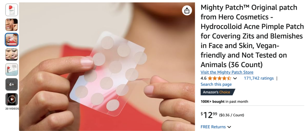Open the 20 VIDEOS label
306x131 pixels.
pyautogui.click(x=12, y=109)
